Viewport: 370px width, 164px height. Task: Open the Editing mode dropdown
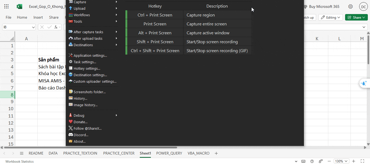(x=330, y=17)
